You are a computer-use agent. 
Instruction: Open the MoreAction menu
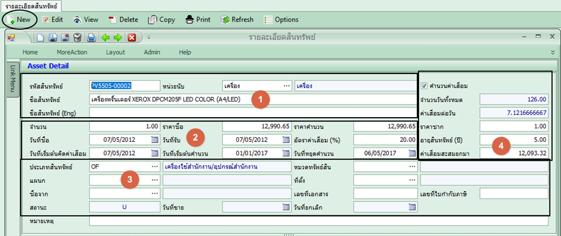click(x=72, y=52)
